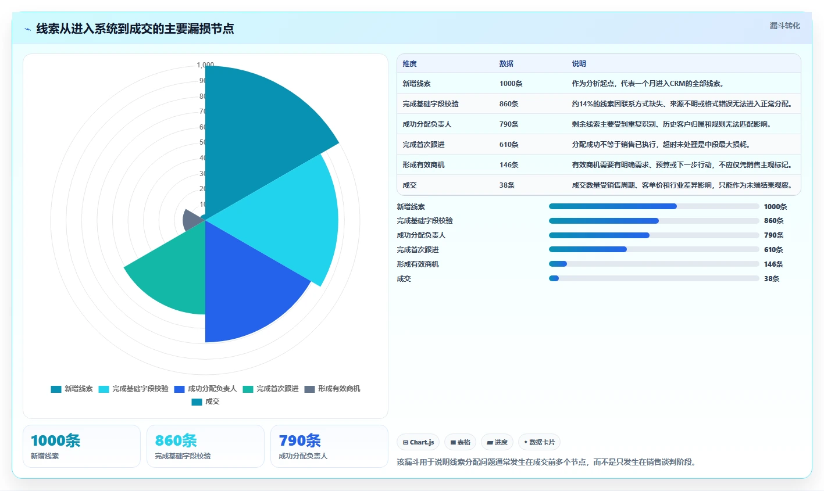Click the description starting 分配成功不等于销售已执行
The image size is (824, 491).
tap(661, 145)
